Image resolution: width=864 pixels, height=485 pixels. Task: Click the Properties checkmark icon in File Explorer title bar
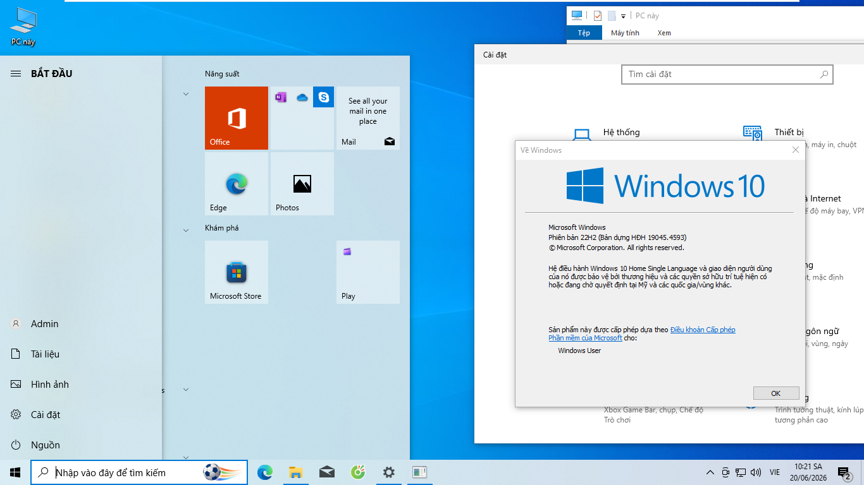tap(597, 16)
